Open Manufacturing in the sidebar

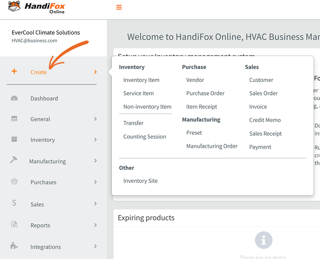[47, 161]
